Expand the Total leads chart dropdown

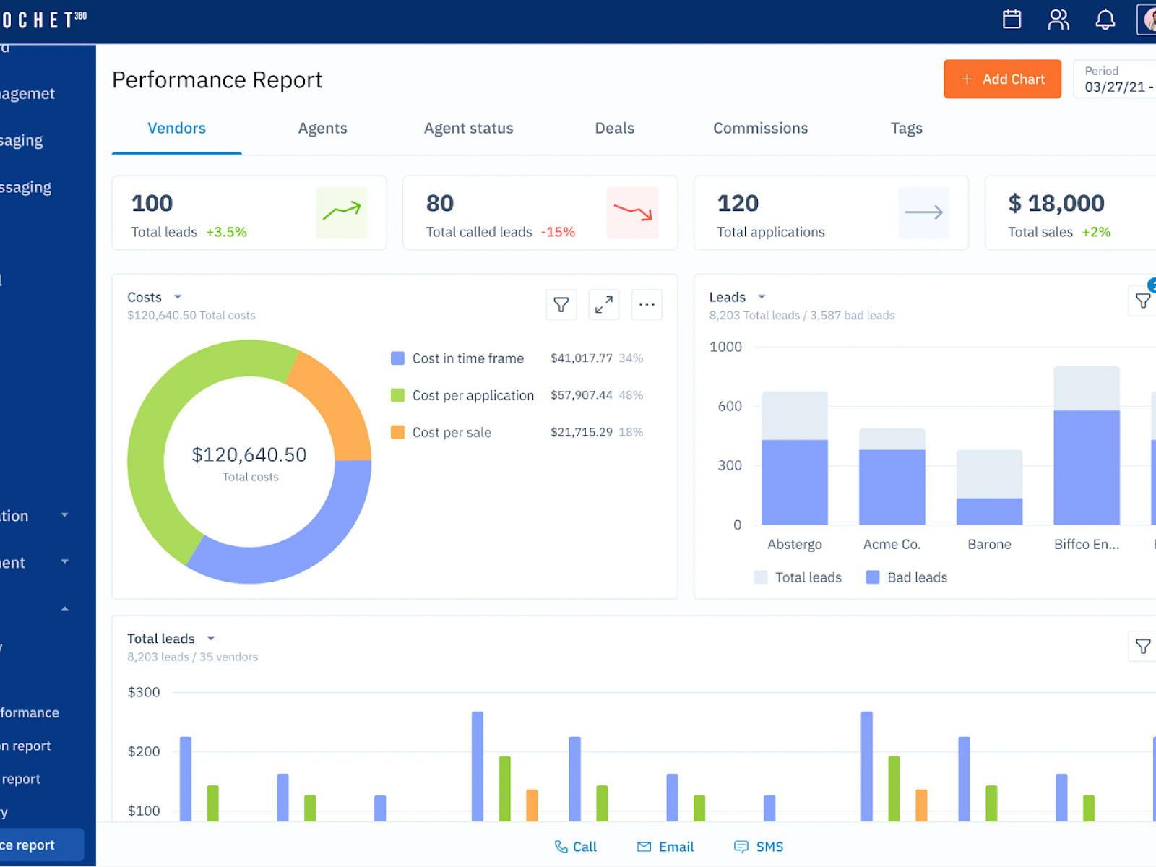pyautogui.click(x=211, y=638)
